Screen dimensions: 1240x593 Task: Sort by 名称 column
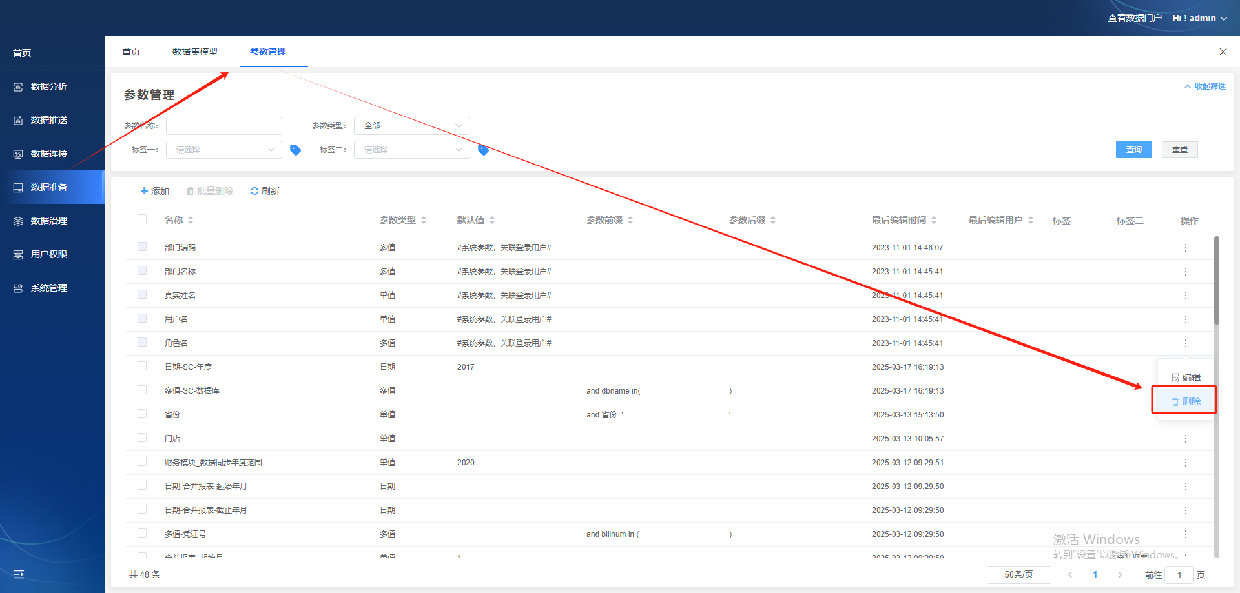(191, 221)
